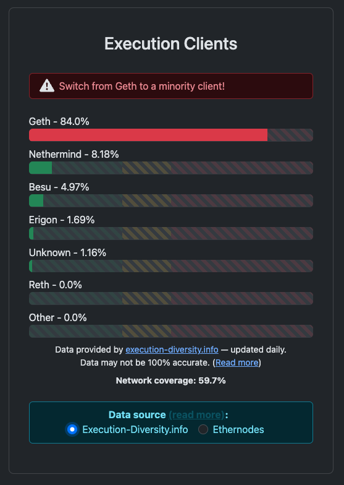Click the Geth - 84.0% label
This screenshot has height=485, width=344.
pos(59,121)
